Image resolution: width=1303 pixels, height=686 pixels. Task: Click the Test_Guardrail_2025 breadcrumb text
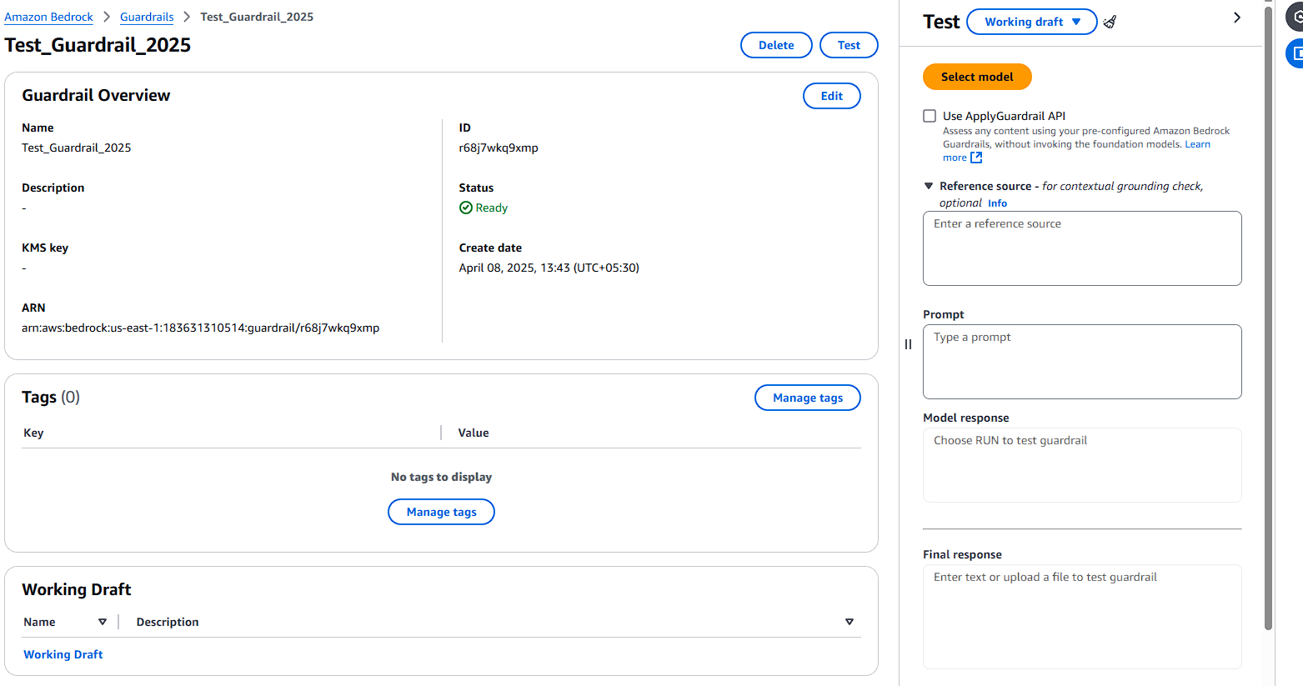pos(257,17)
